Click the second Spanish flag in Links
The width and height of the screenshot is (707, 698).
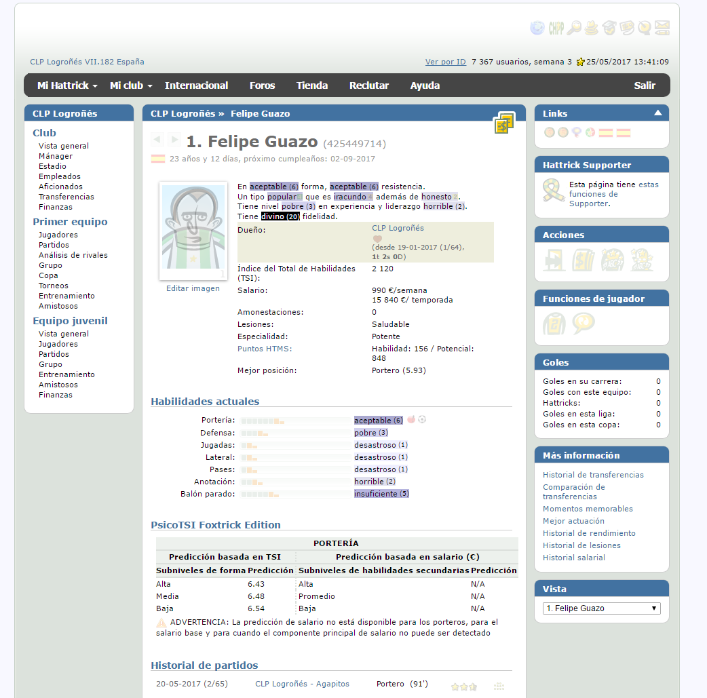pyautogui.click(x=623, y=132)
